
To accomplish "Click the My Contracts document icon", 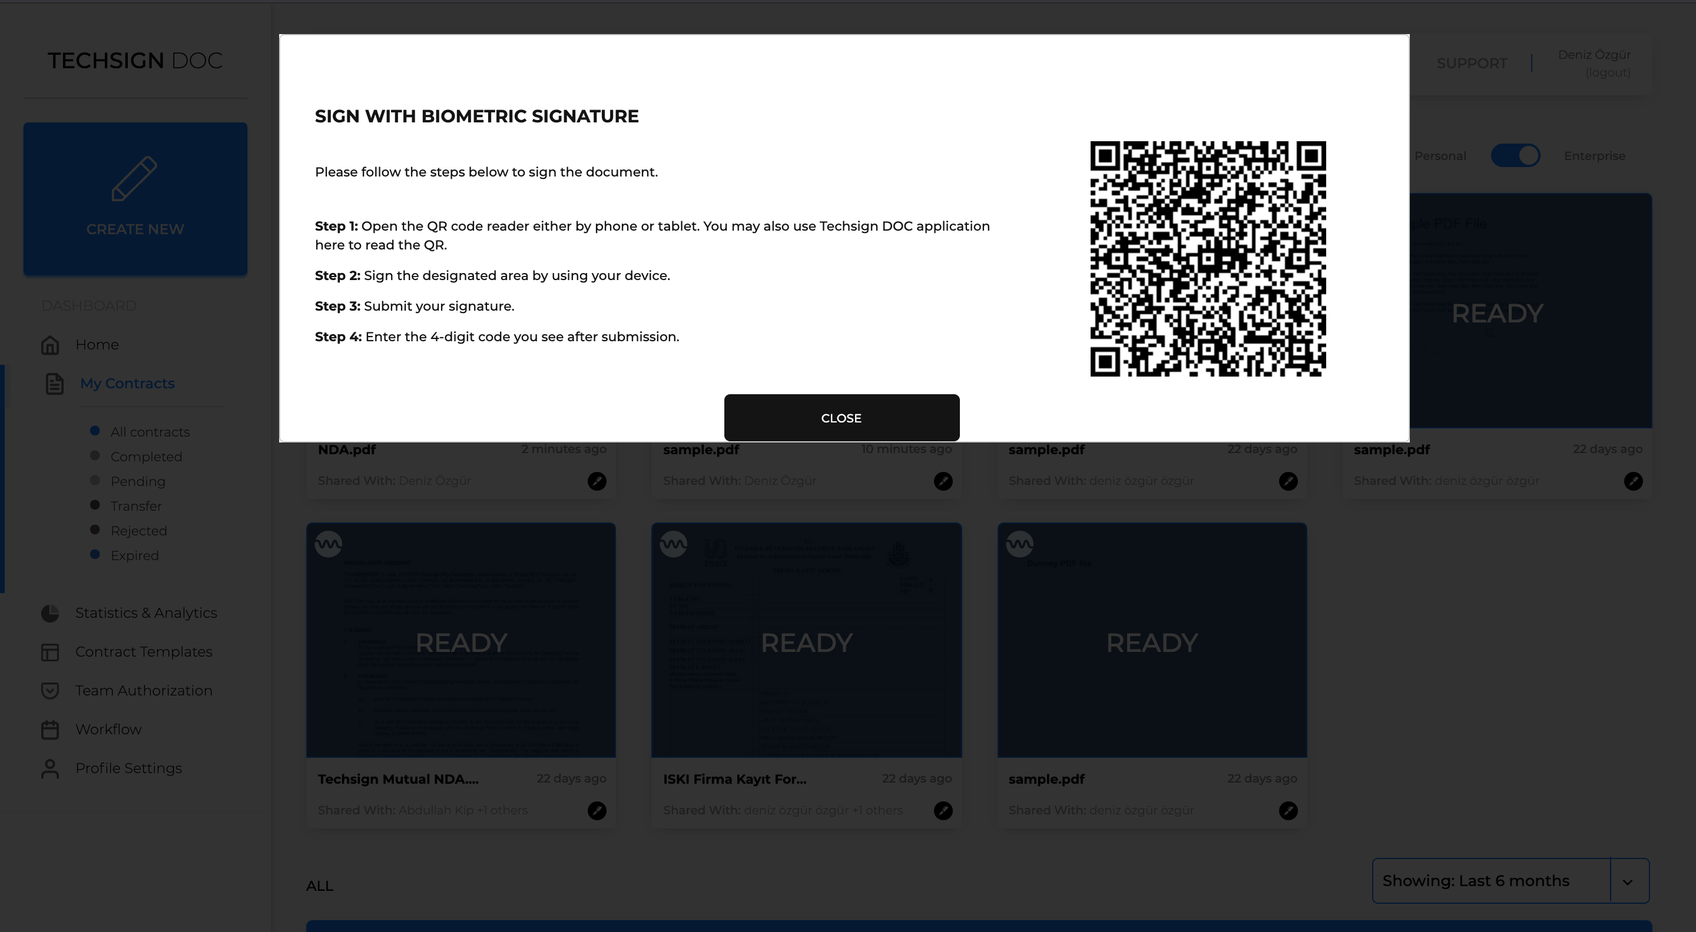I will point(55,384).
